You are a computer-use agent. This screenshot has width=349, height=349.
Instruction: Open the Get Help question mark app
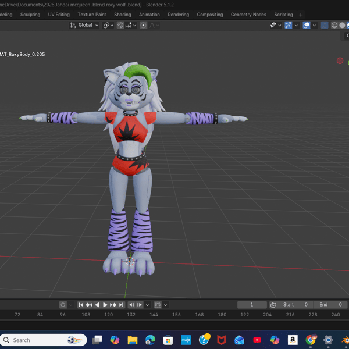[204, 339]
